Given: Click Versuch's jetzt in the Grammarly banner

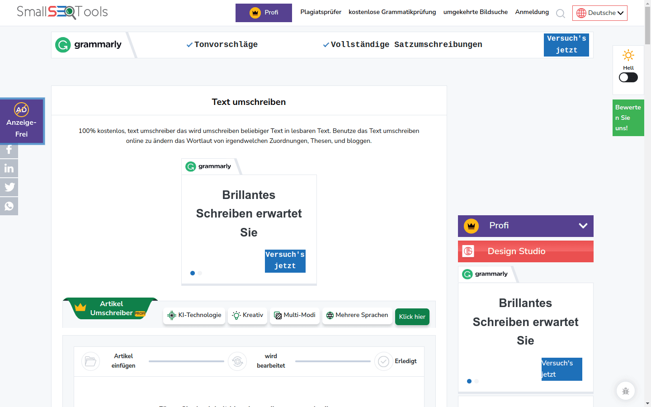Looking at the screenshot, I should [x=566, y=45].
